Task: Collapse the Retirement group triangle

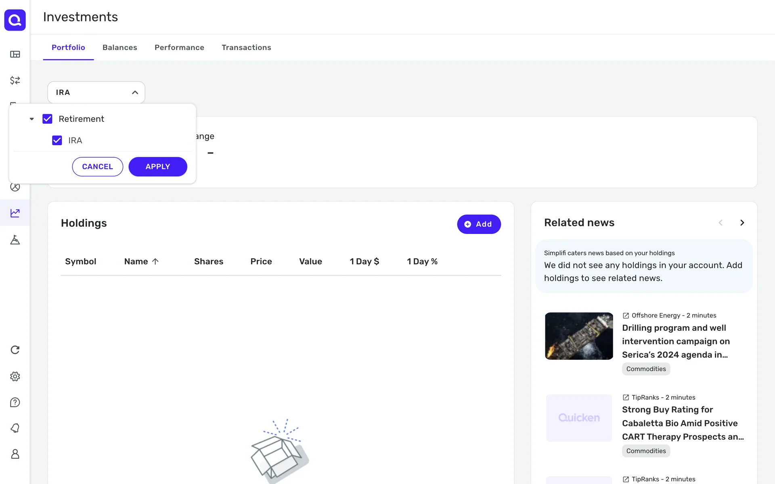Action: point(31,119)
